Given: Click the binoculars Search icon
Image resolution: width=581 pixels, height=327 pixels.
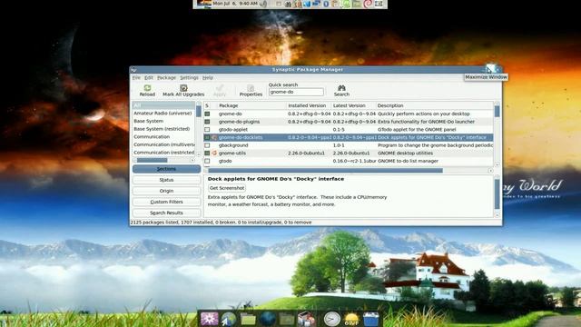Looking at the screenshot, I should (x=341, y=88).
